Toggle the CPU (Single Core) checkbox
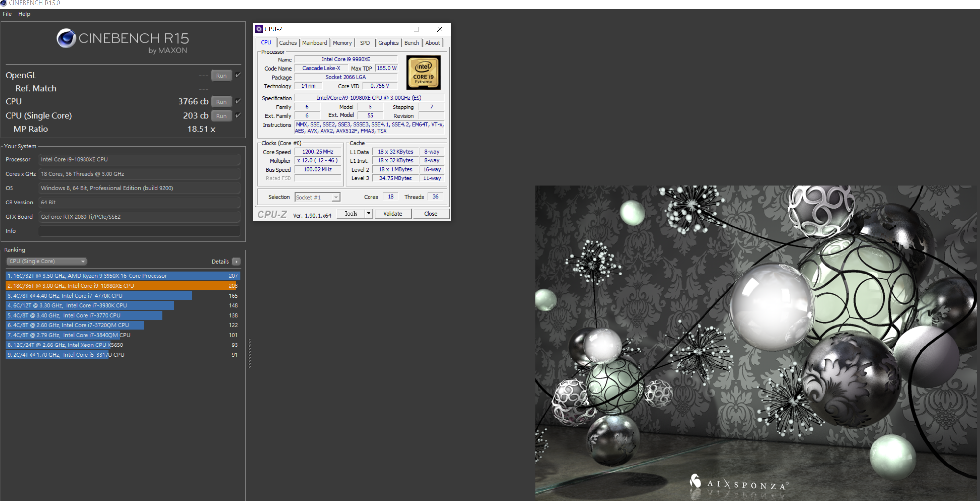Screen dimensions: 980x501 coord(238,115)
